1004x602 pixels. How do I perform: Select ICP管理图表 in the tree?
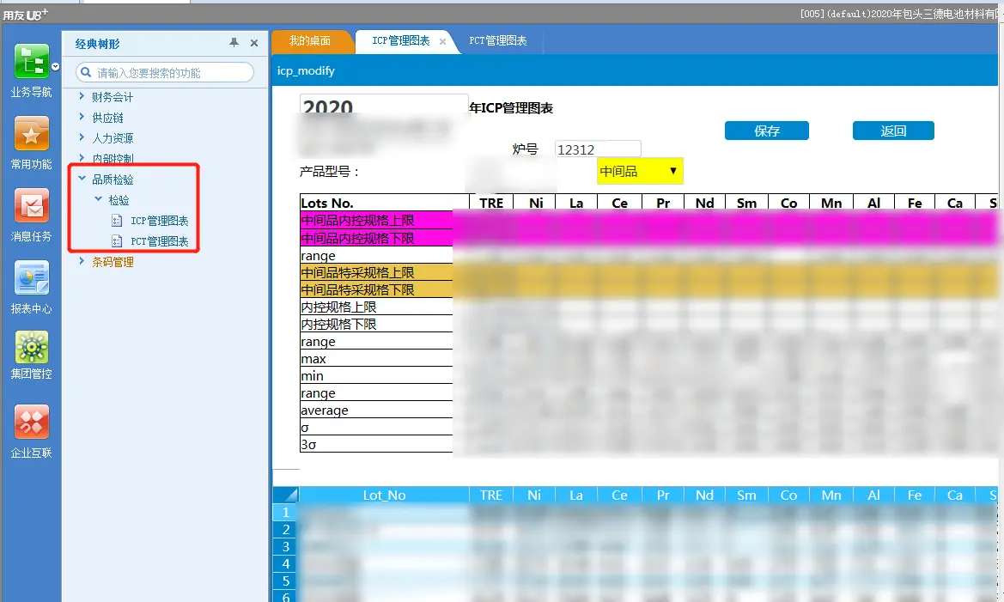(x=159, y=222)
